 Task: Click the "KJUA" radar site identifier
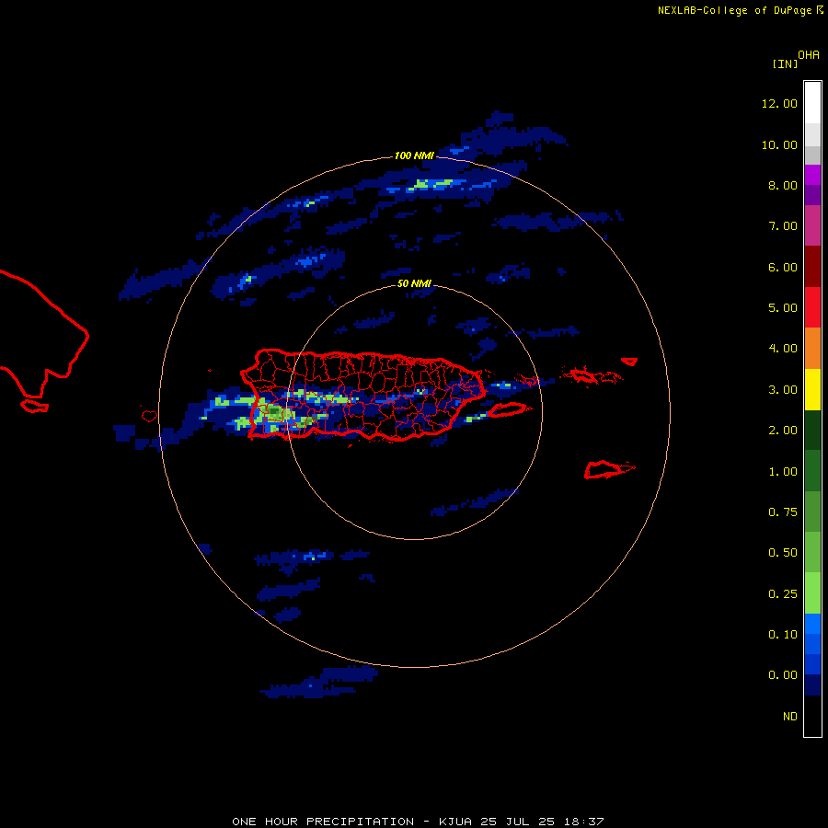click(455, 822)
